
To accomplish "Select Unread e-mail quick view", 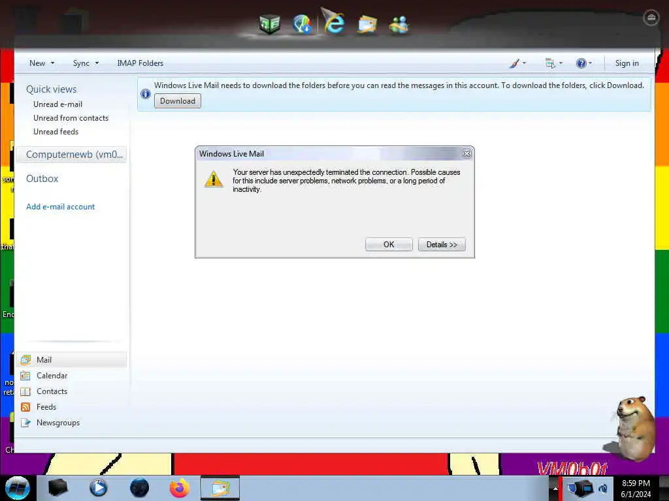I will click(57, 104).
